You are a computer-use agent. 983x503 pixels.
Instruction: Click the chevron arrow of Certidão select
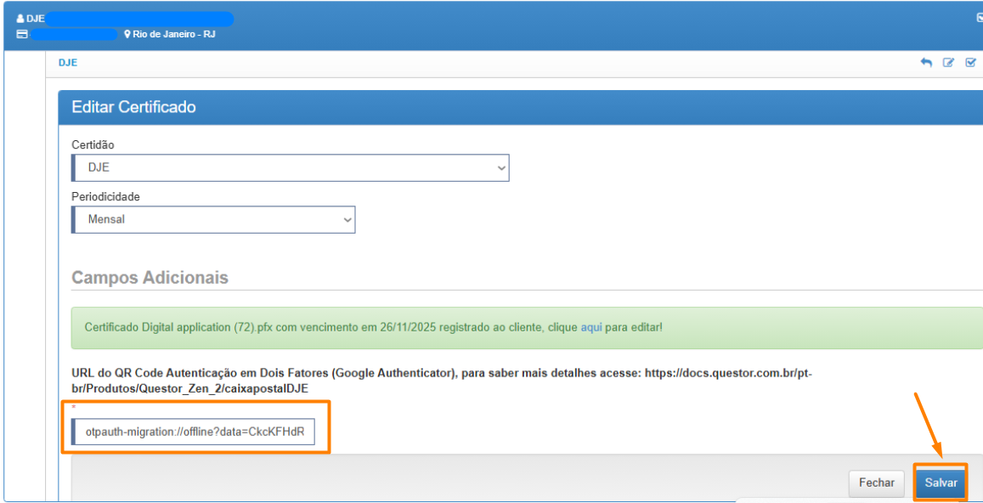500,168
